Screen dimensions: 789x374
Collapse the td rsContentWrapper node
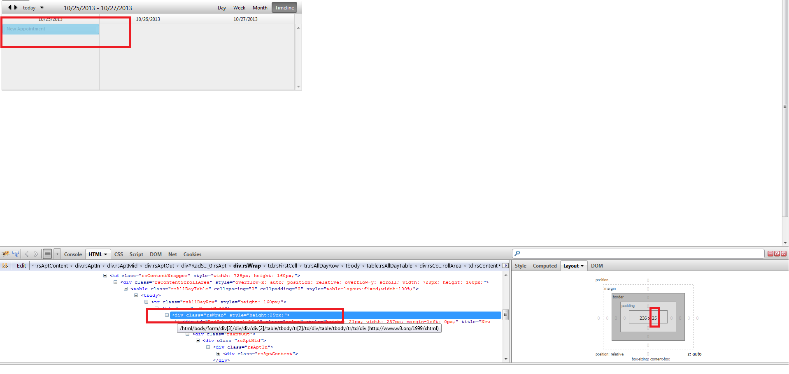point(105,276)
